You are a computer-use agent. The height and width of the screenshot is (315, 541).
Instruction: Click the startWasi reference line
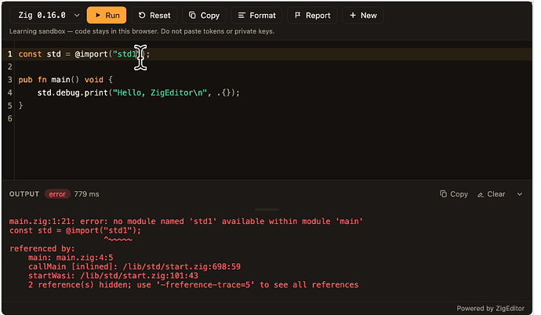pos(113,276)
